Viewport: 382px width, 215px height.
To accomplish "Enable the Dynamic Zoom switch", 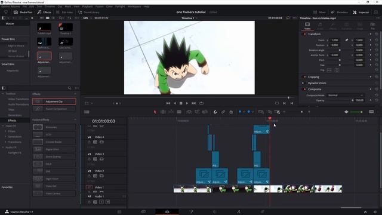I will pos(303,83).
